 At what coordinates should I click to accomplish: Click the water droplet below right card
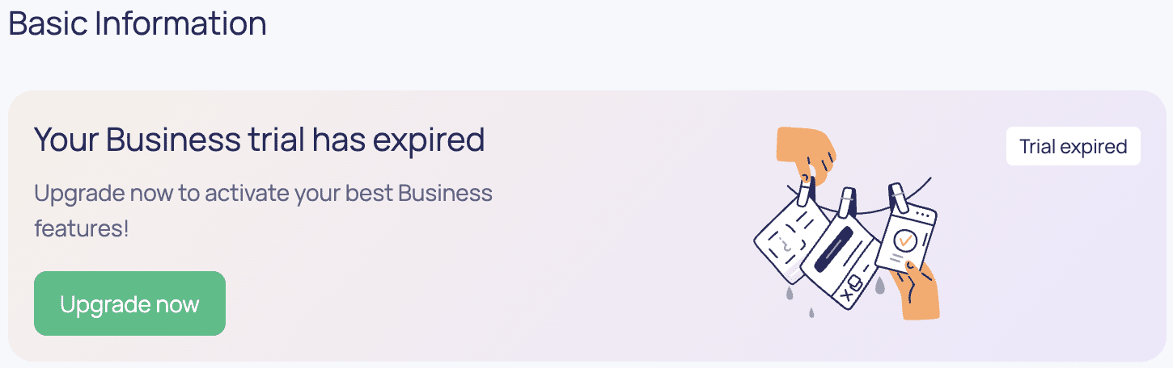880,286
